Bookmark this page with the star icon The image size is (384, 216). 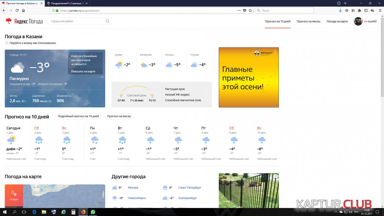(250, 10)
